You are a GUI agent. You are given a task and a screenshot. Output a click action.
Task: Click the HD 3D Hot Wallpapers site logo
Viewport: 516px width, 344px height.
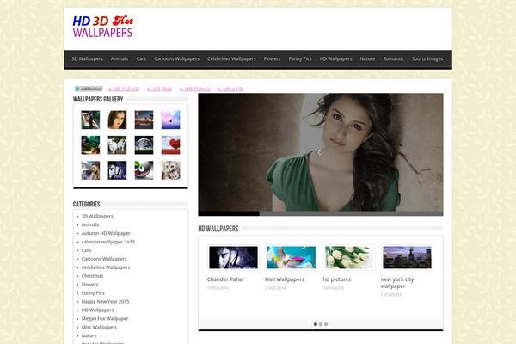(x=102, y=27)
